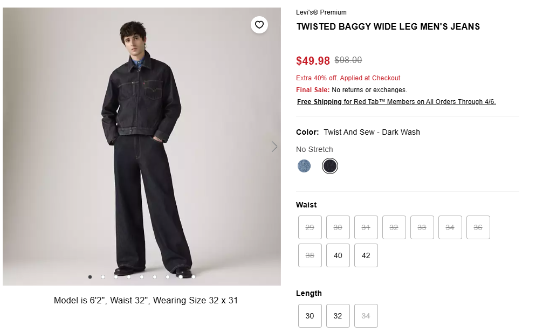536x333 pixels.
Task: Select unavailable length 34
Action: click(366, 316)
